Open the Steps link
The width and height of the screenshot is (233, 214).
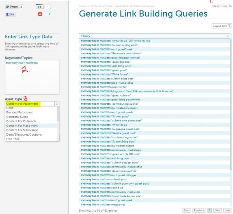tap(216, 6)
